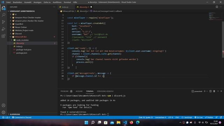Maximize the panel with up chevron
This screenshot has width=224, height=126.
click(x=218, y=91)
